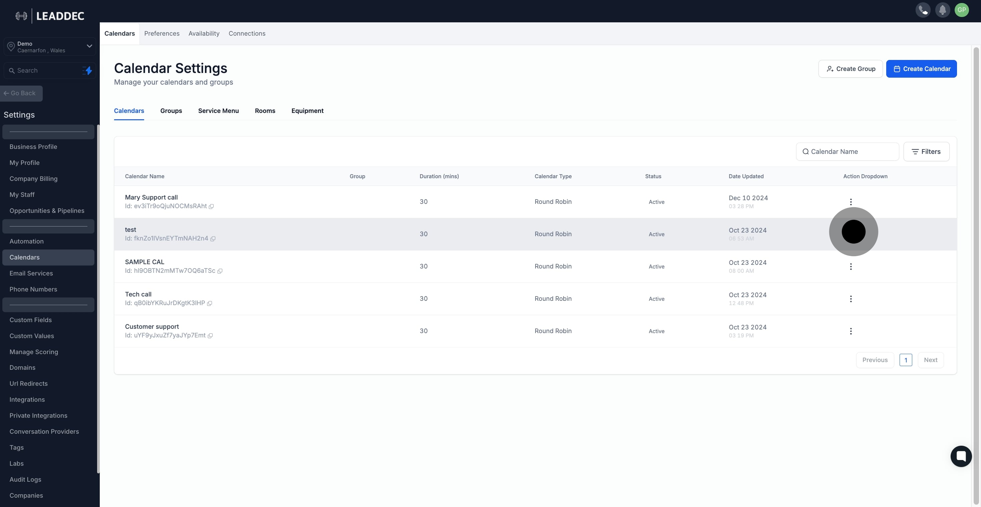The image size is (981, 507).
Task: Click the Date Updated column header
Action: click(x=746, y=176)
